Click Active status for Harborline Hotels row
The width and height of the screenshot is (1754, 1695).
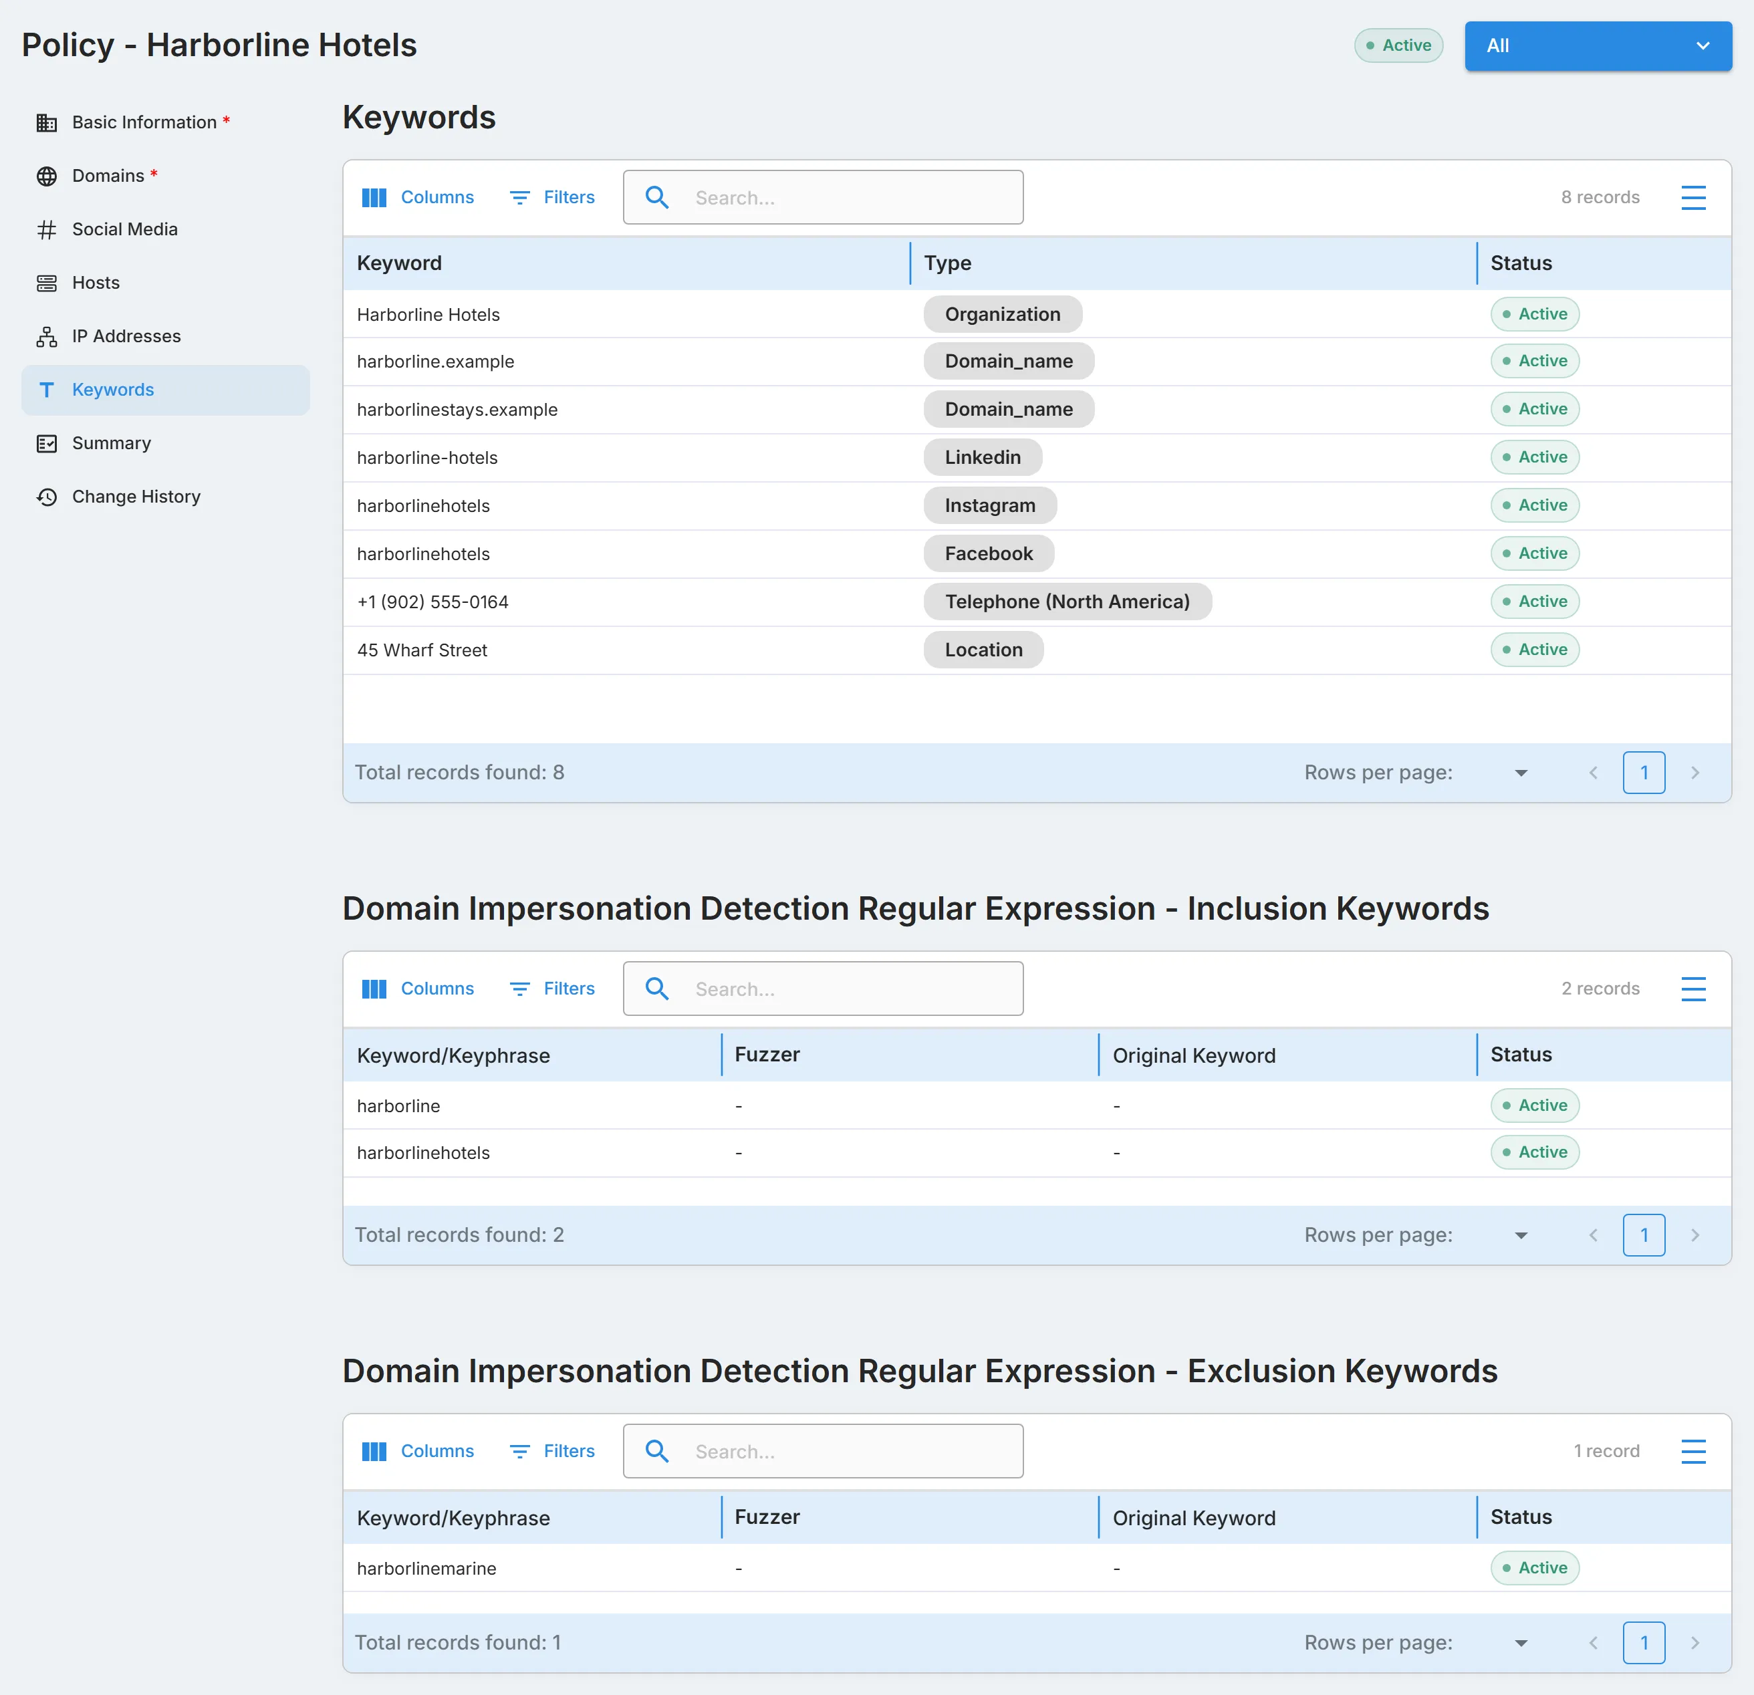pos(1535,314)
